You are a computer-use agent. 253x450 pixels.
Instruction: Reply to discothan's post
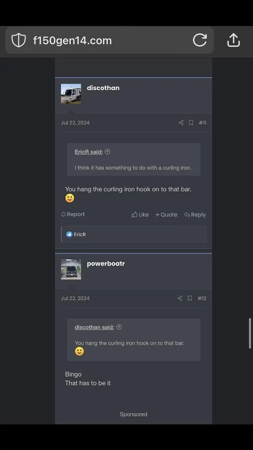[195, 215]
